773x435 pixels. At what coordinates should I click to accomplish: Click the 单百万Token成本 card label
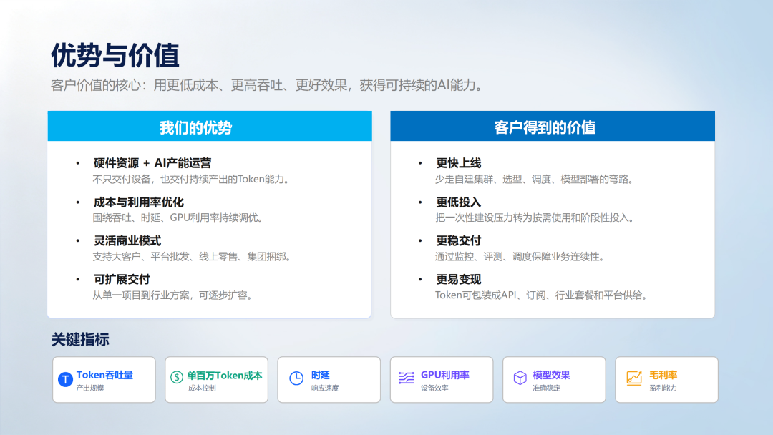pyautogui.click(x=224, y=376)
